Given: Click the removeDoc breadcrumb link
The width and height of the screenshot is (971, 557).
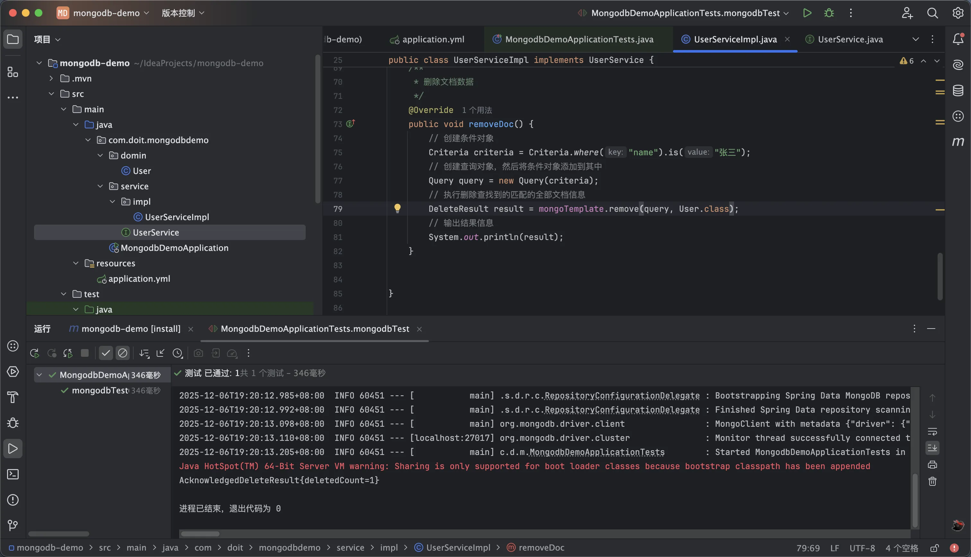Looking at the screenshot, I should pos(541,547).
